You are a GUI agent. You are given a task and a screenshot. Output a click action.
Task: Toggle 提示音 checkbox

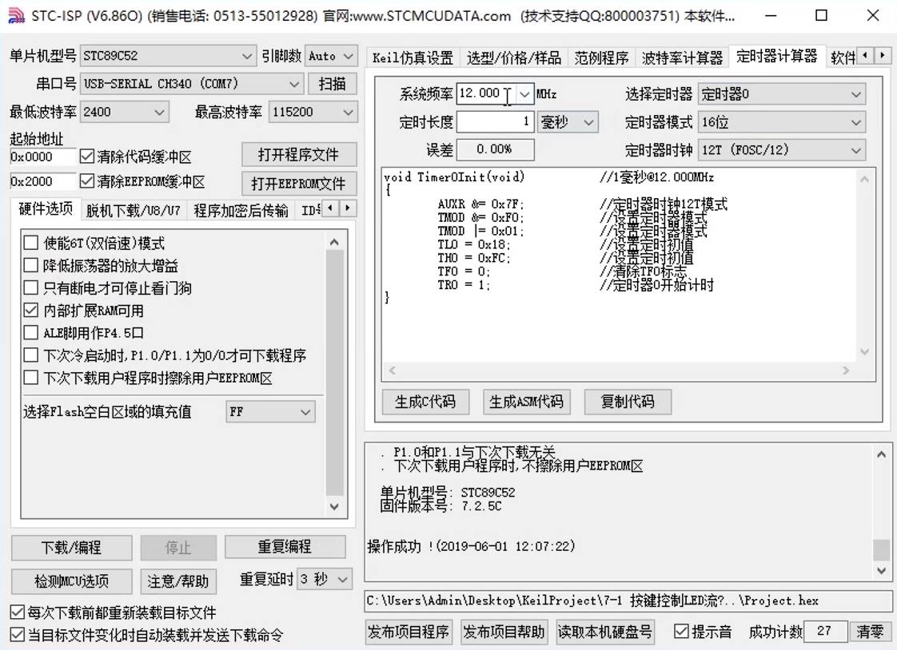coord(681,631)
